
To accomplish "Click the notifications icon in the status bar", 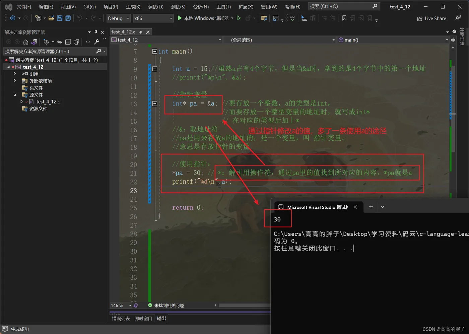I will pos(5,329).
